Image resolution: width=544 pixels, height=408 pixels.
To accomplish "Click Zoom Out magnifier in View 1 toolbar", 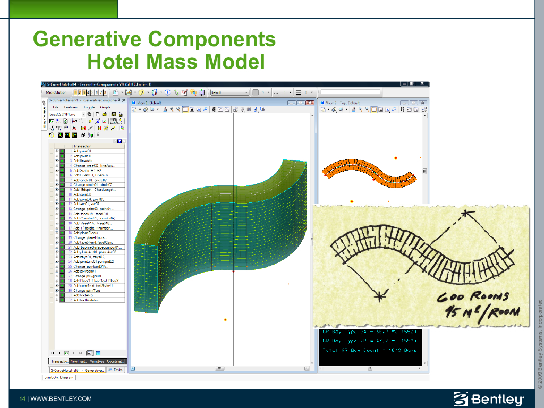I will (178, 109).
